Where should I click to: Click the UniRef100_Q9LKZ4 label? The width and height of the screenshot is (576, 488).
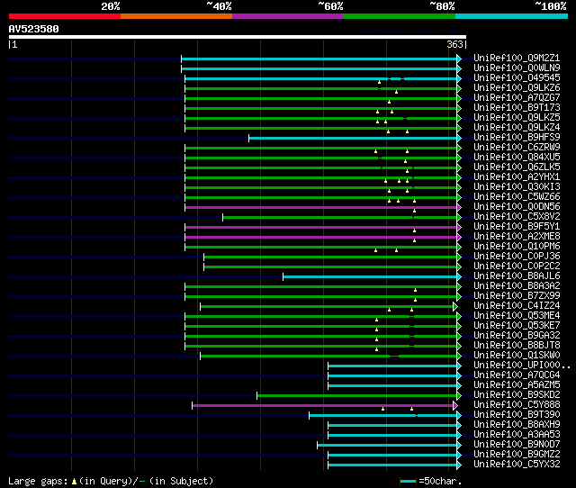(517, 128)
